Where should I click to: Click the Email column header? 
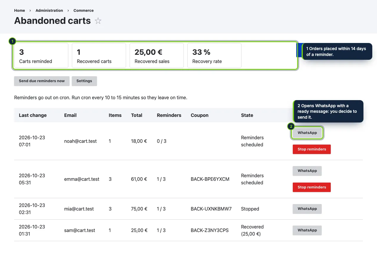70,115
